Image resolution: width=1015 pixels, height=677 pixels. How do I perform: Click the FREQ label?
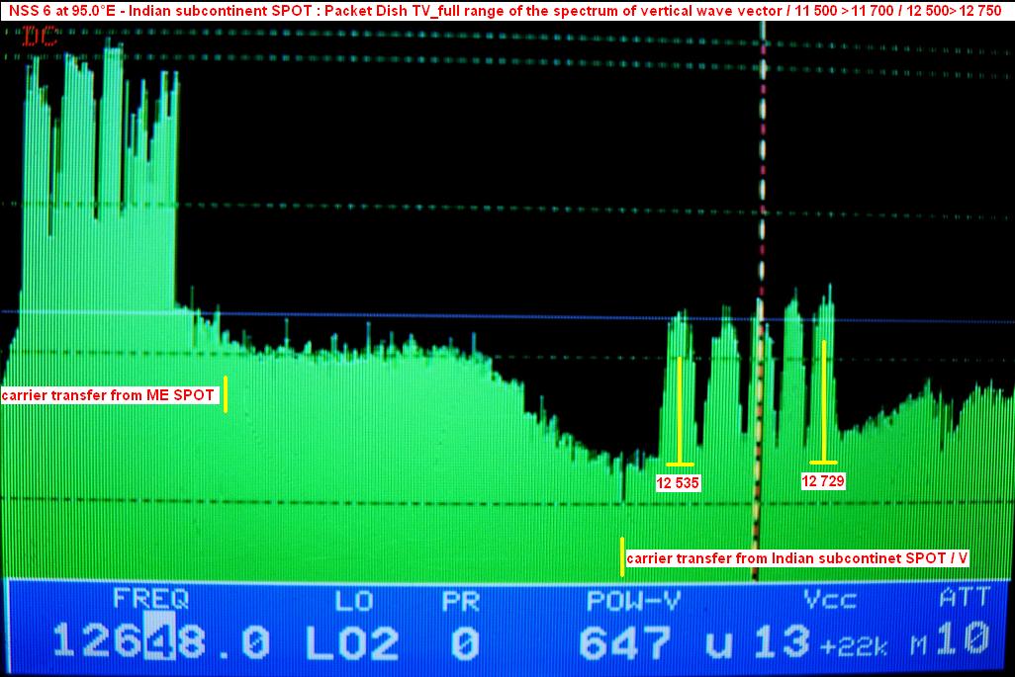coord(150,599)
